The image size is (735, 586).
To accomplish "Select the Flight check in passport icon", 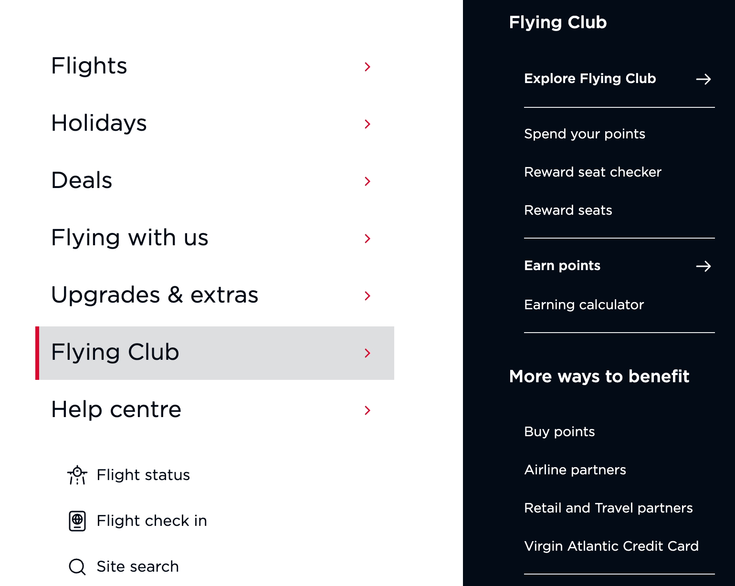I will [x=77, y=521].
